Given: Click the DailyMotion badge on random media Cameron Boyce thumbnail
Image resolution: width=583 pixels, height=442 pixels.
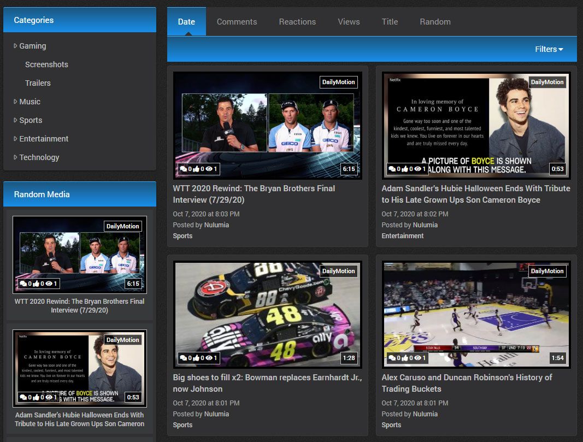Looking at the screenshot, I should click(x=123, y=340).
